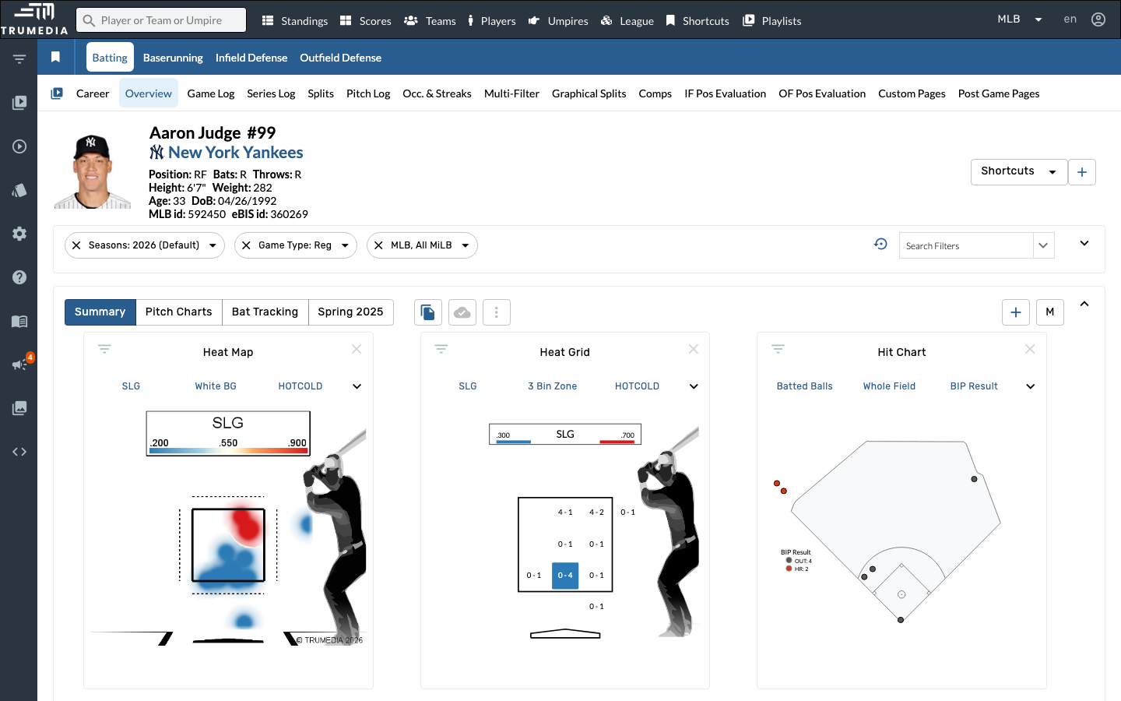
Task: Change Hit Chart Whole Field setting
Action: click(889, 386)
